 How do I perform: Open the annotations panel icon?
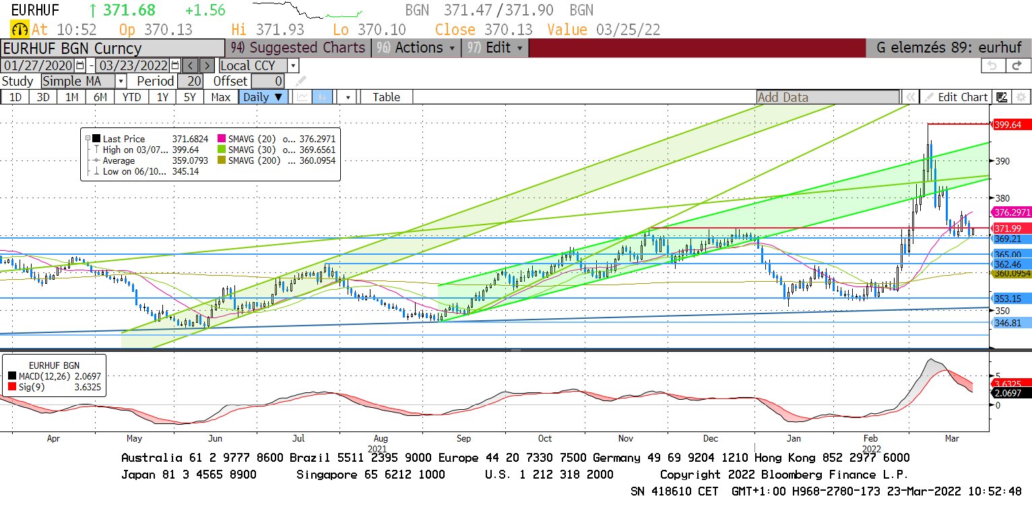tap(1002, 97)
